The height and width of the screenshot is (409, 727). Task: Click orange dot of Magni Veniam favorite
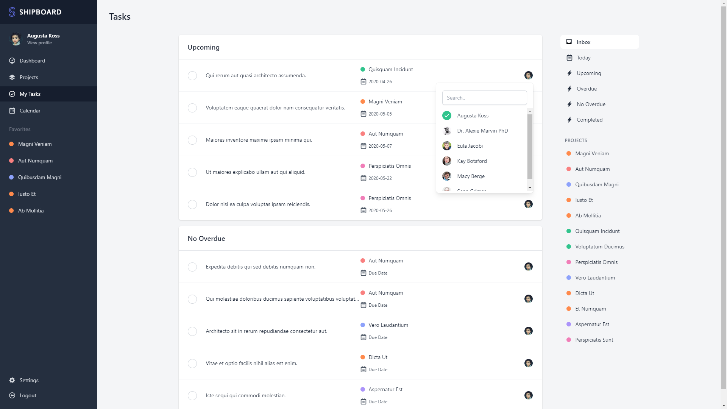tap(11, 144)
